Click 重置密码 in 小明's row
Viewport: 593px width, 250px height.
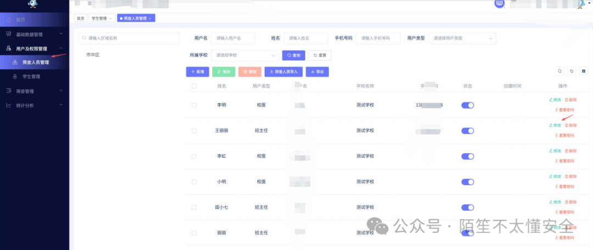564,186
